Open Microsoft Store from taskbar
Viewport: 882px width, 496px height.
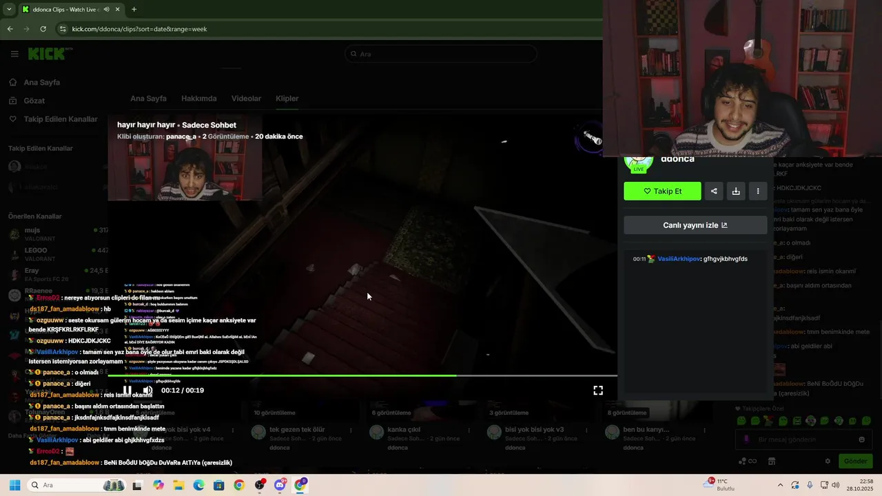(218, 485)
